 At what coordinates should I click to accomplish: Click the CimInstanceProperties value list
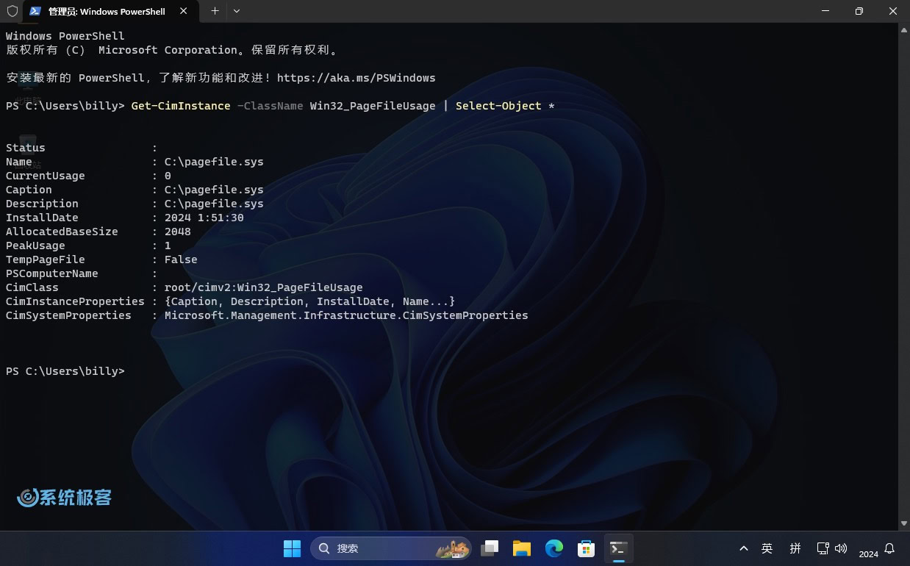pos(310,301)
